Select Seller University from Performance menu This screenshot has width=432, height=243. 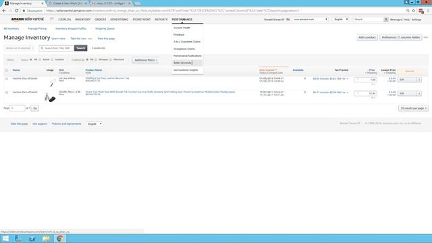(188, 63)
